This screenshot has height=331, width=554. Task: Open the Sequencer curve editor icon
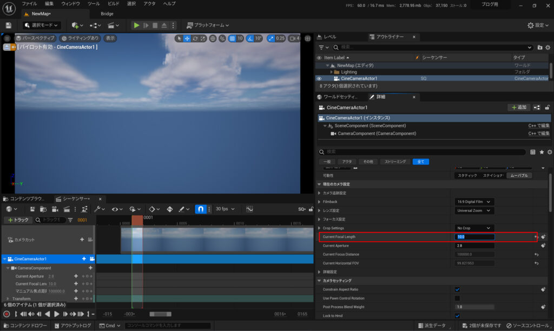(x=249, y=209)
